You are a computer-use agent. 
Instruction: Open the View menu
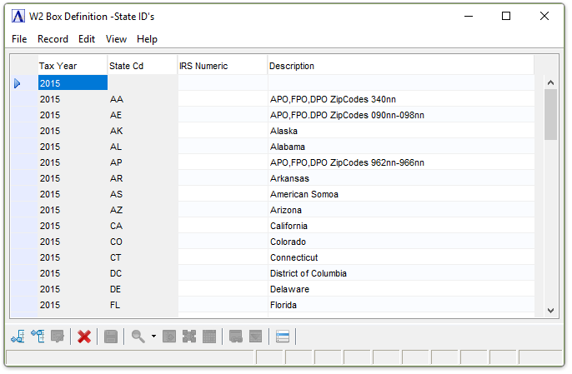point(117,39)
